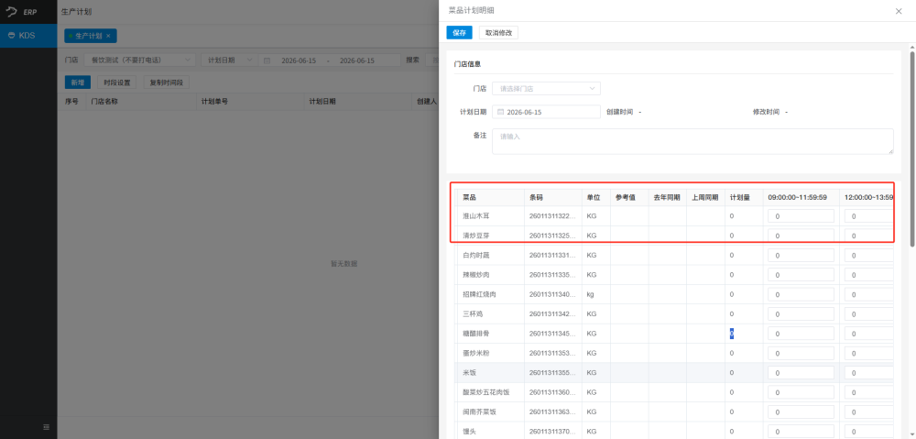The image size is (916, 439).
Task: Click the 取消修改 button
Action: [498, 33]
